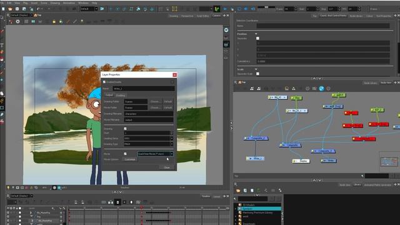This screenshot has width=400, height=225.
Task: Toggle the Separate position checkbox
Action: tap(257, 38)
